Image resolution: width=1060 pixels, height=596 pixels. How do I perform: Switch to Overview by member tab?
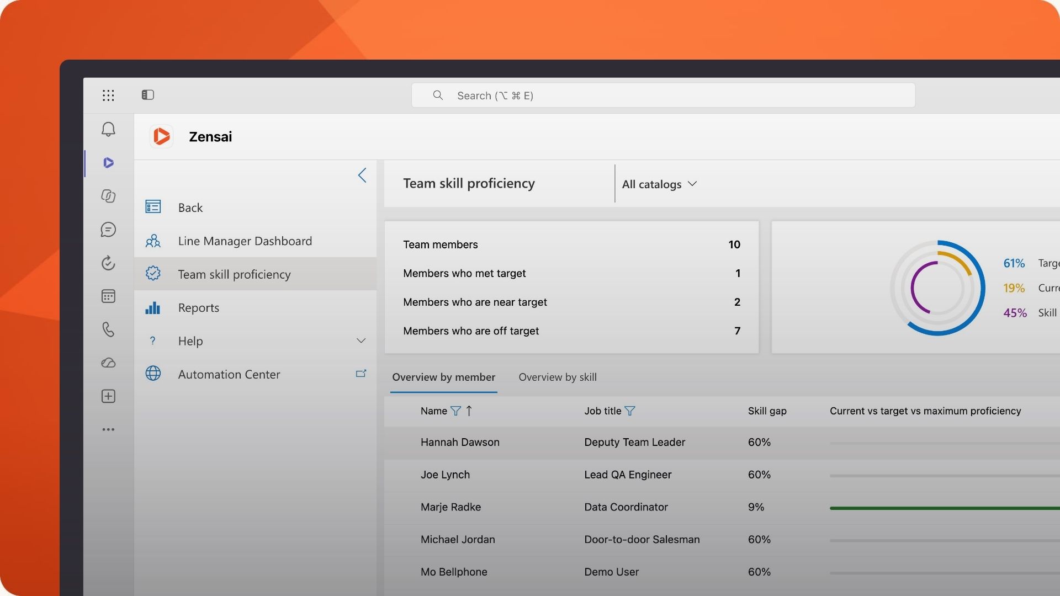point(443,377)
